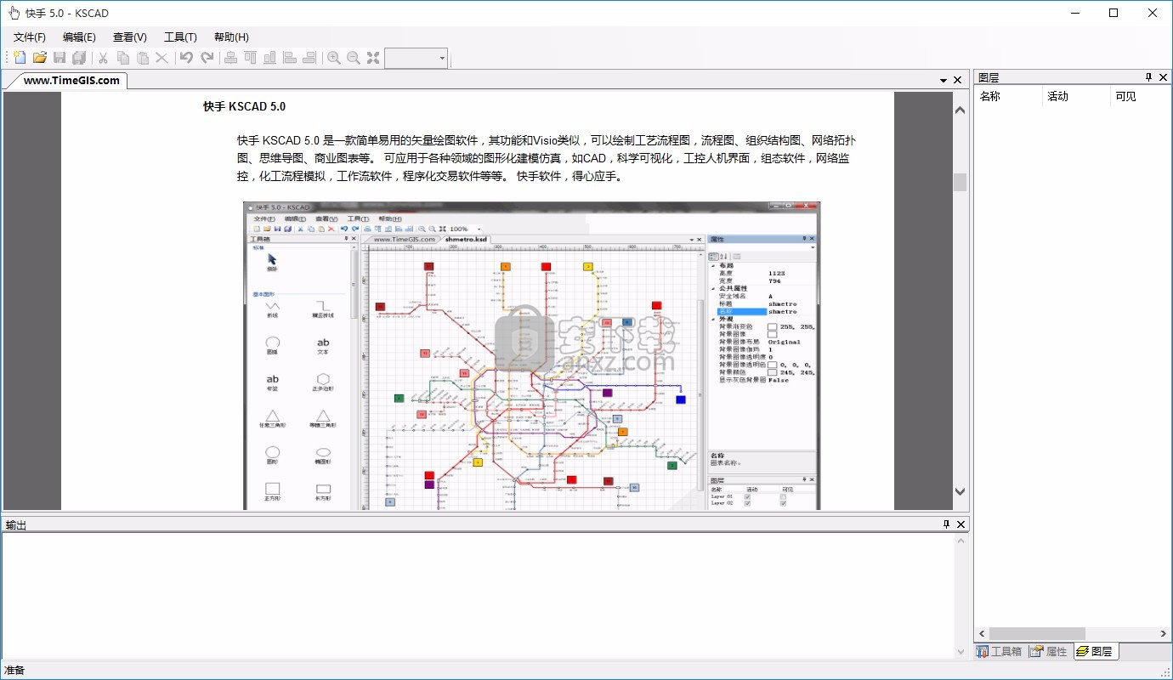Click the fit-to-window arrows icon
1173x680 pixels.
373,58
